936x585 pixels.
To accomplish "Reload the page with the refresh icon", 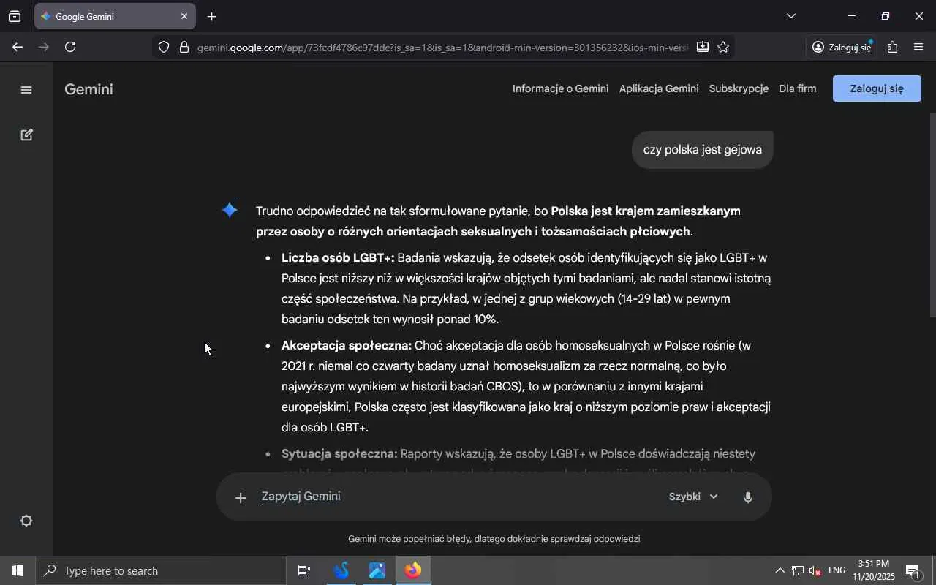I will [x=70, y=48].
